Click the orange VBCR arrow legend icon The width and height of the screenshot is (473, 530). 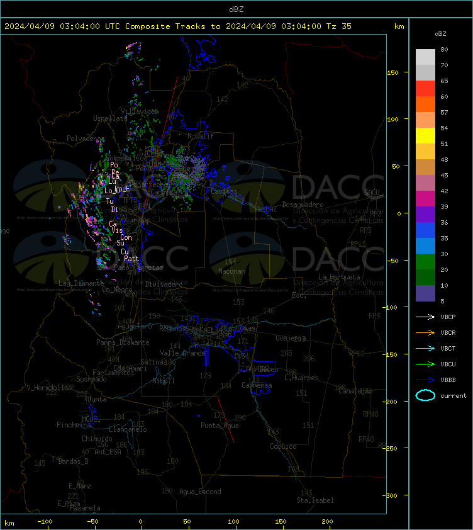[x=425, y=332]
